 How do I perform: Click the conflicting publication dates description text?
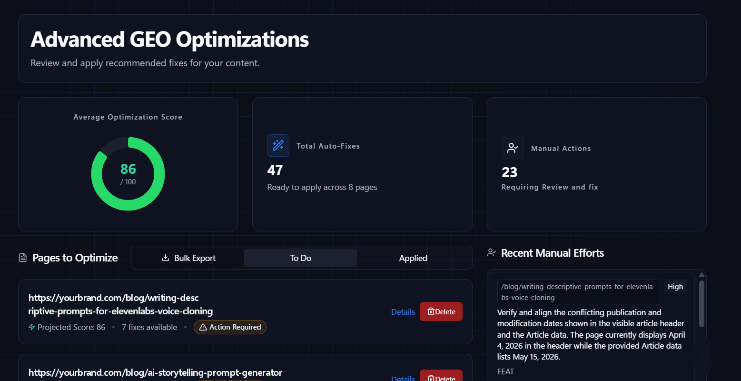591,334
